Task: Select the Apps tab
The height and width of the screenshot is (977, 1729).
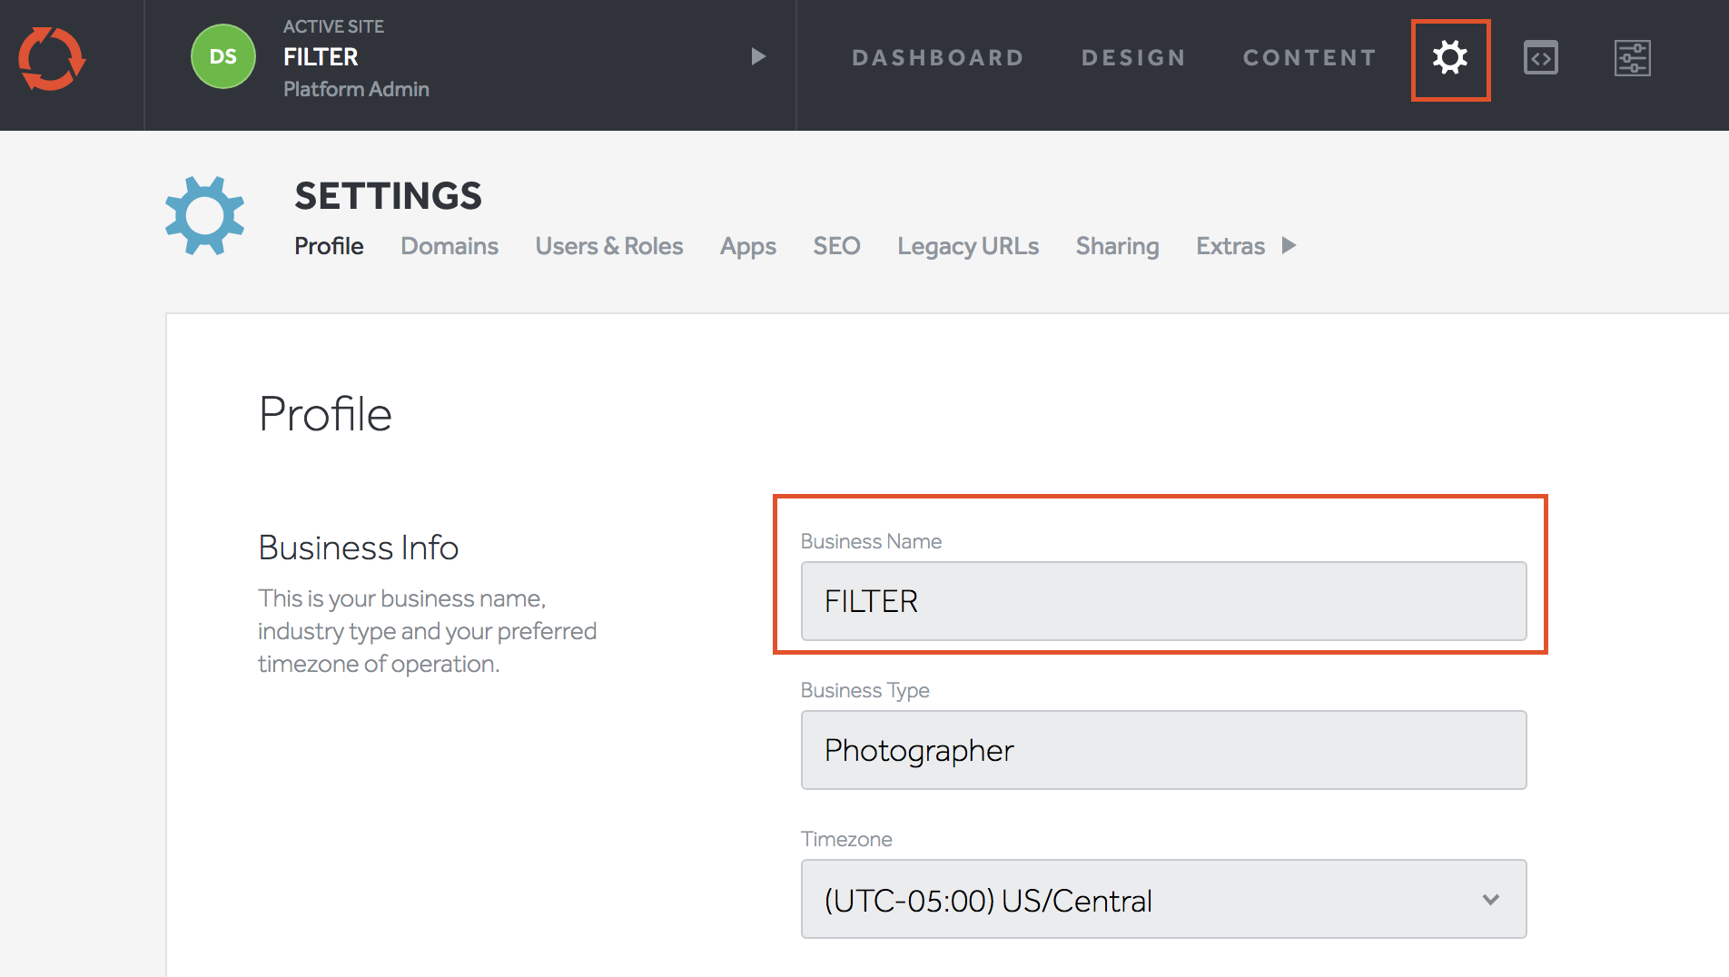Action: (747, 246)
